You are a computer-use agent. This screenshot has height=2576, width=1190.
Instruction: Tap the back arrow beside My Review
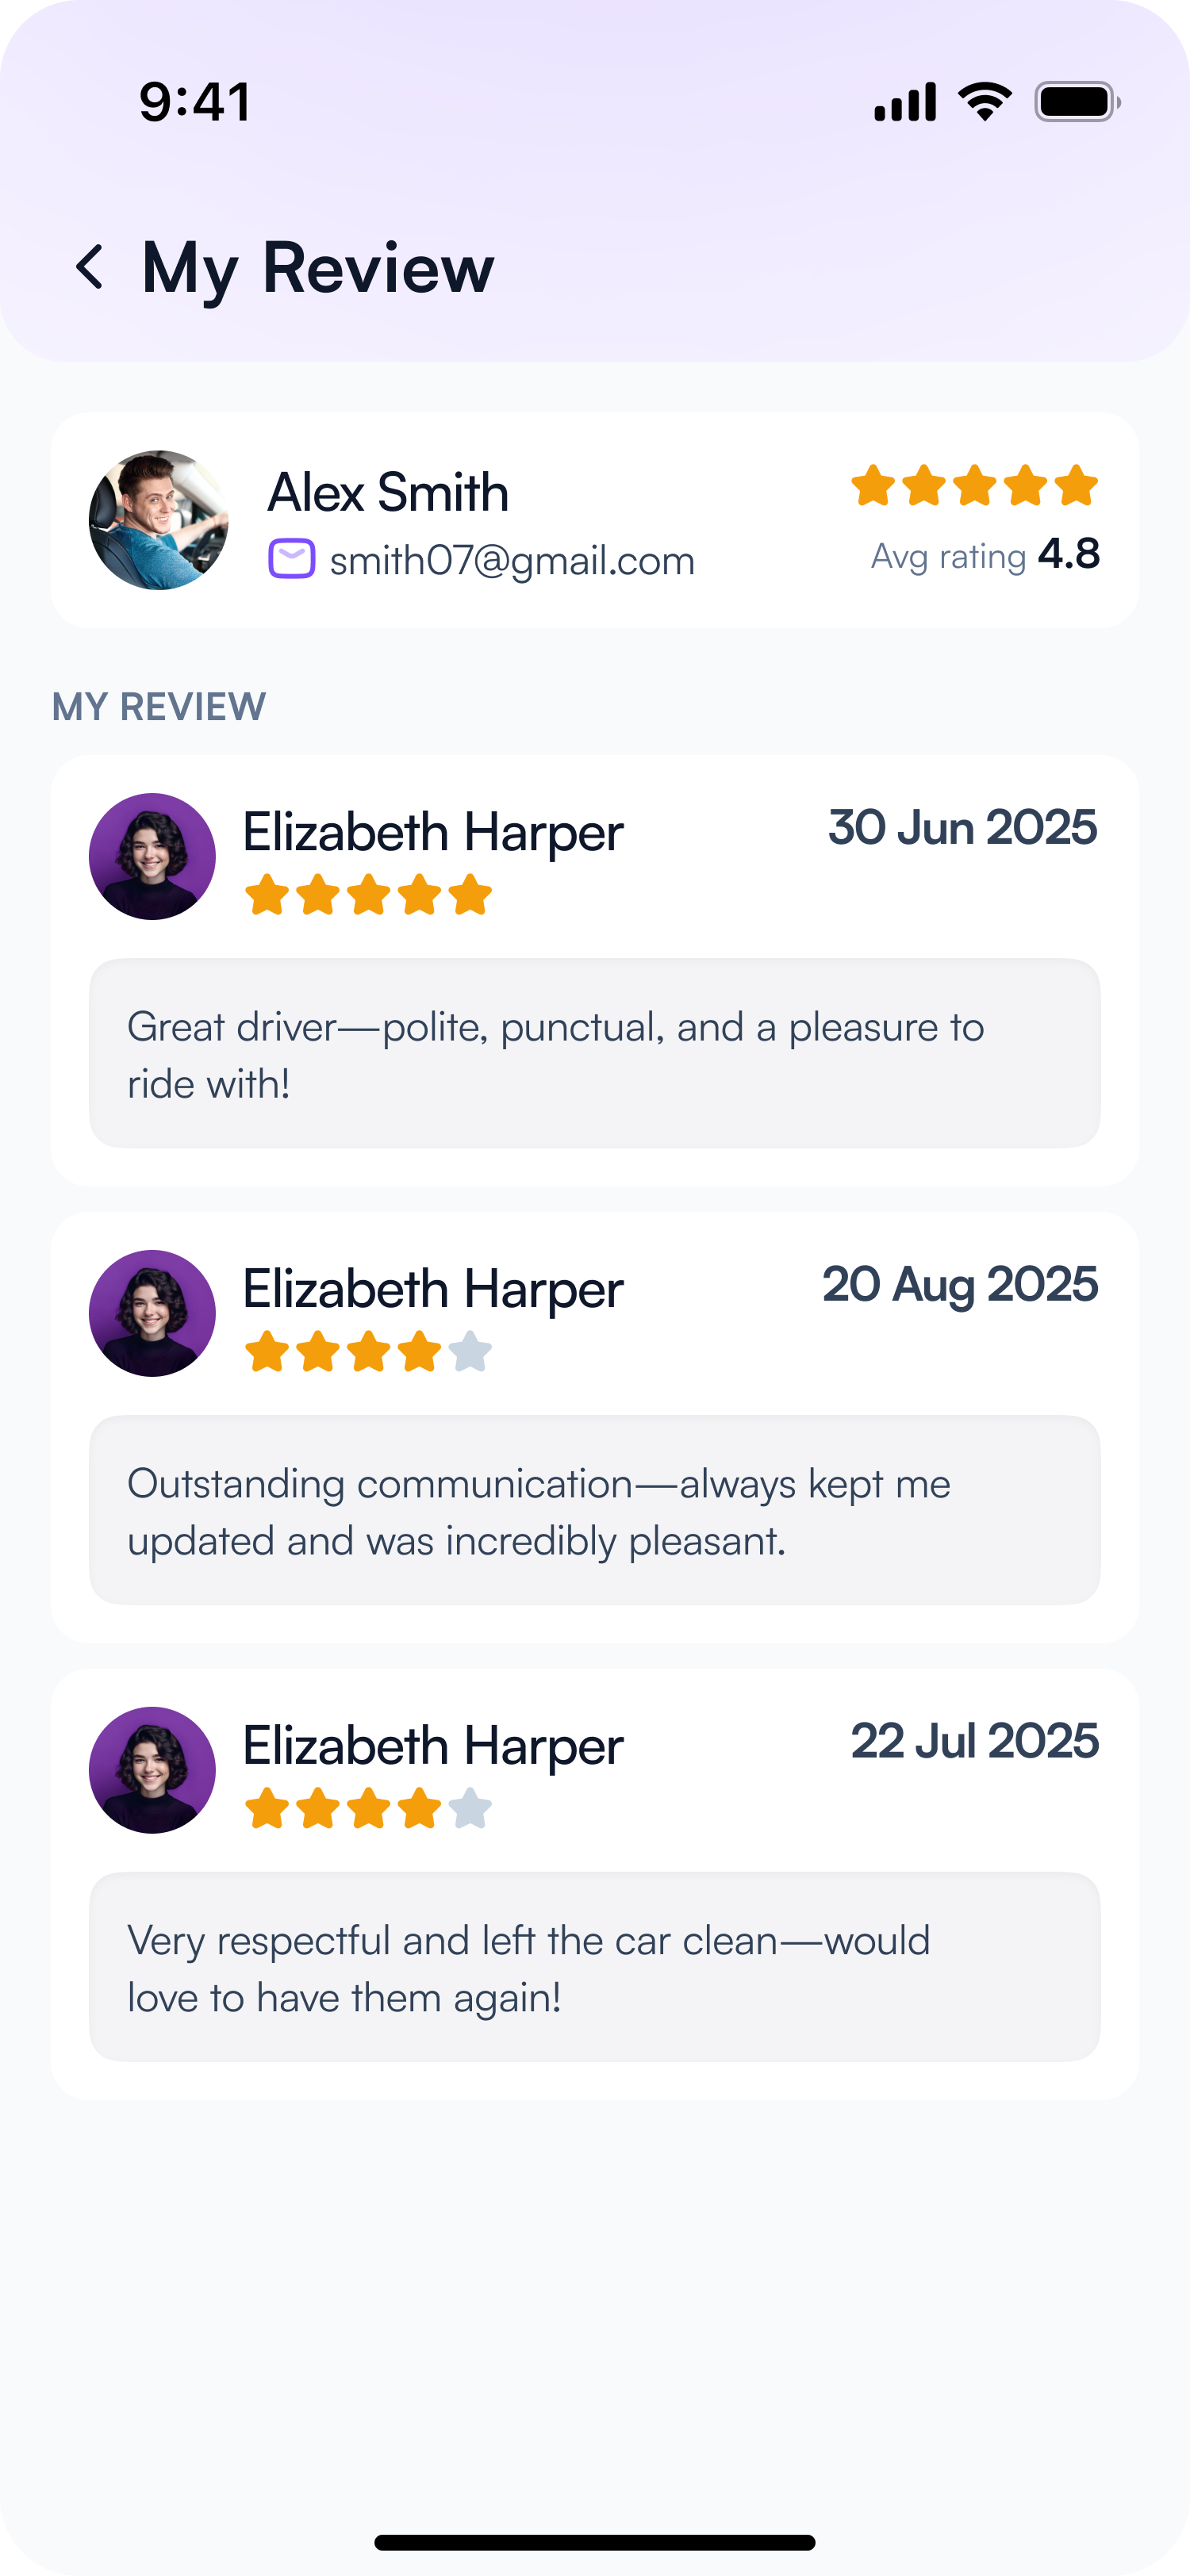pyautogui.click(x=90, y=268)
